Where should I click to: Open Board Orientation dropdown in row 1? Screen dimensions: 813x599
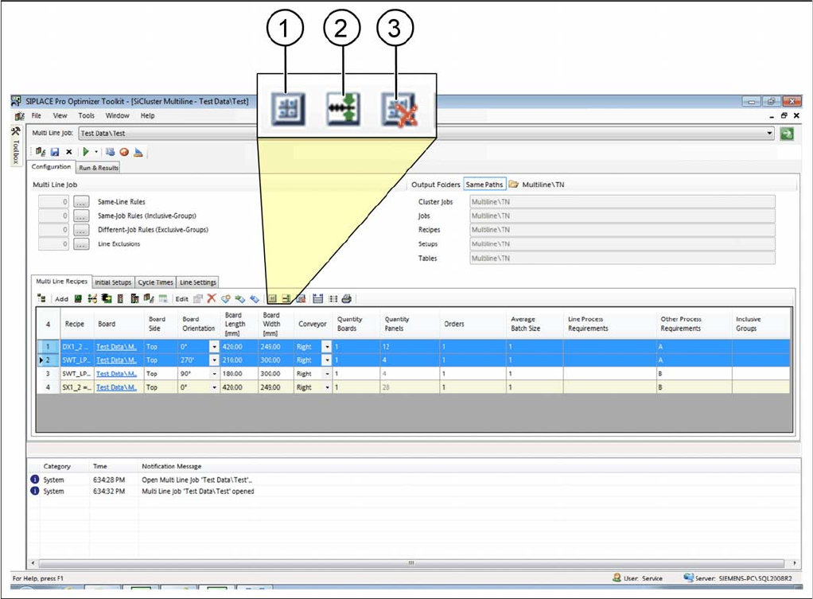pyautogui.click(x=213, y=347)
